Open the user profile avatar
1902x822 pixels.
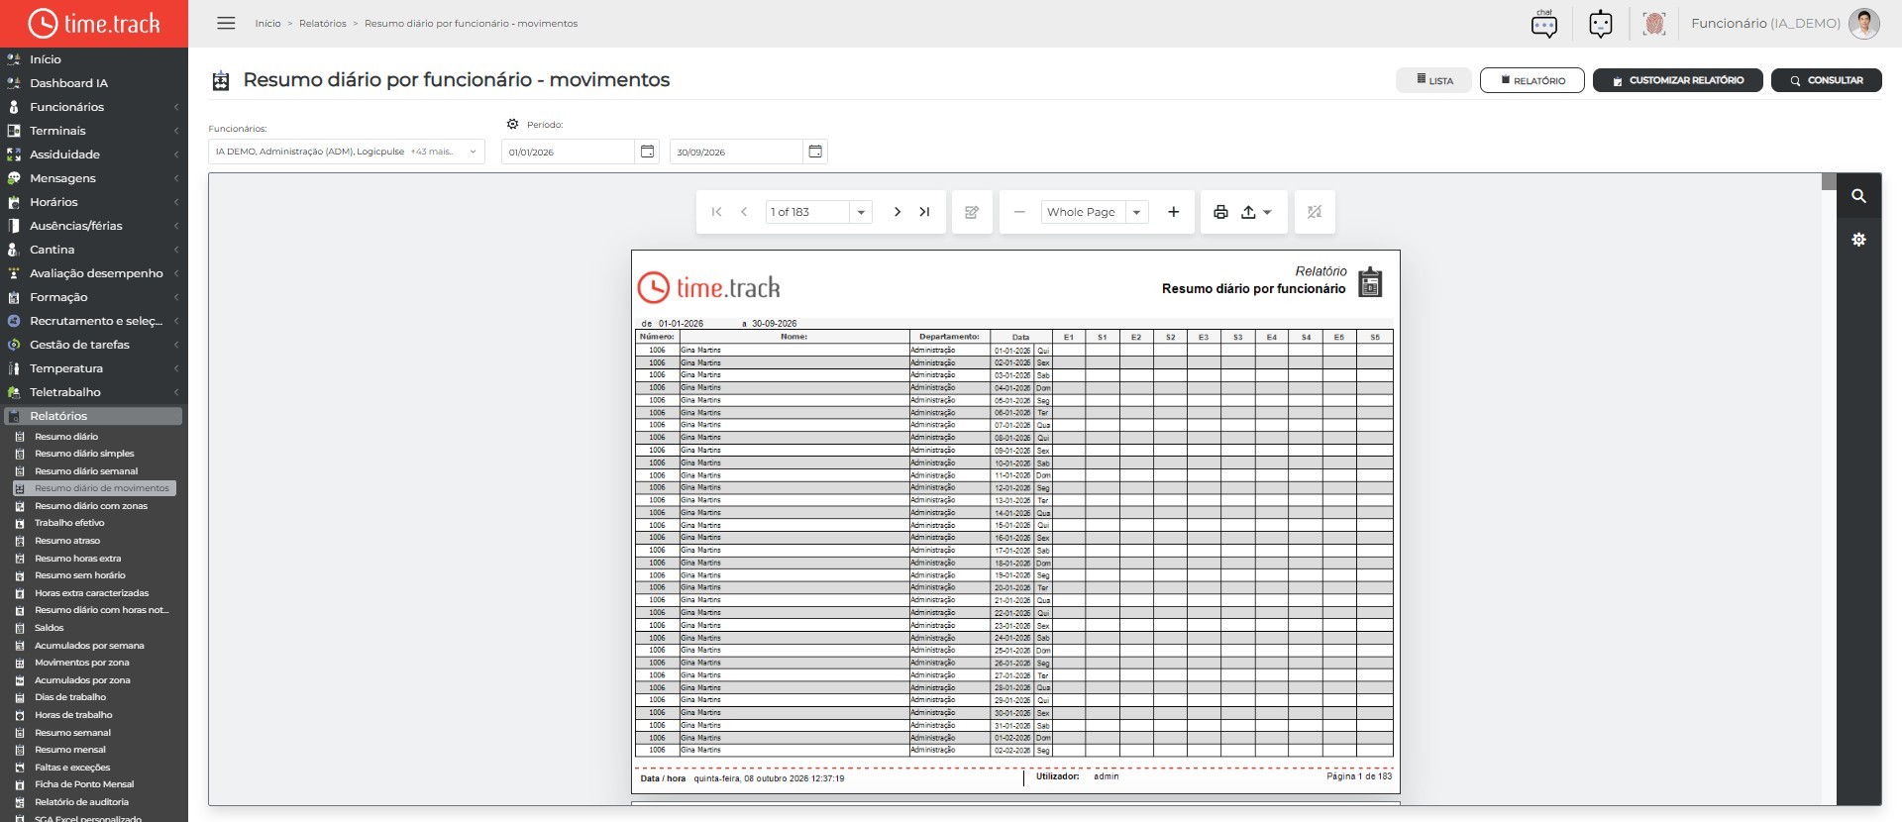(x=1863, y=24)
